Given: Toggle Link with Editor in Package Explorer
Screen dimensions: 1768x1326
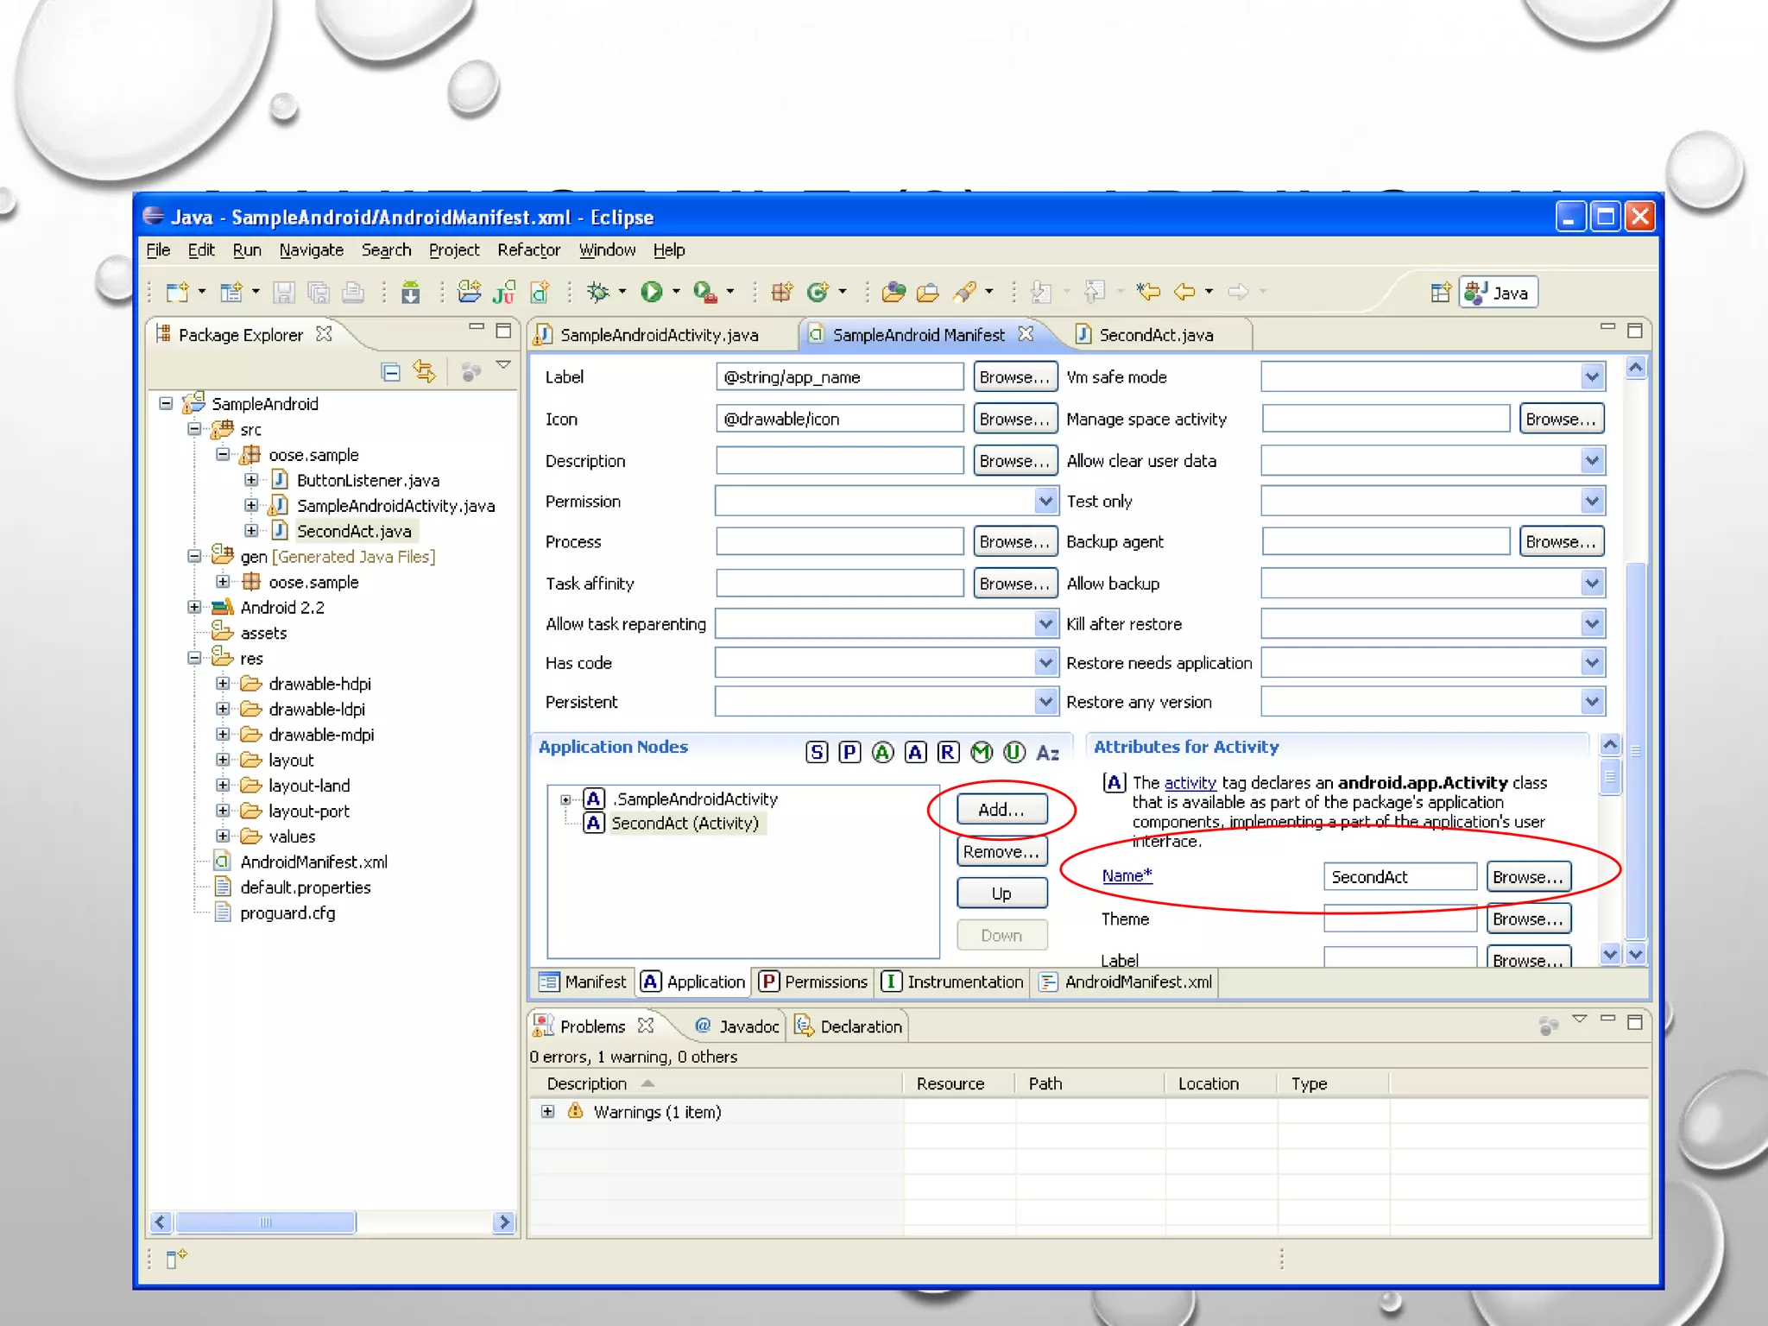Looking at the screenshot, I should pyautogui.click(x=425, y=372).
